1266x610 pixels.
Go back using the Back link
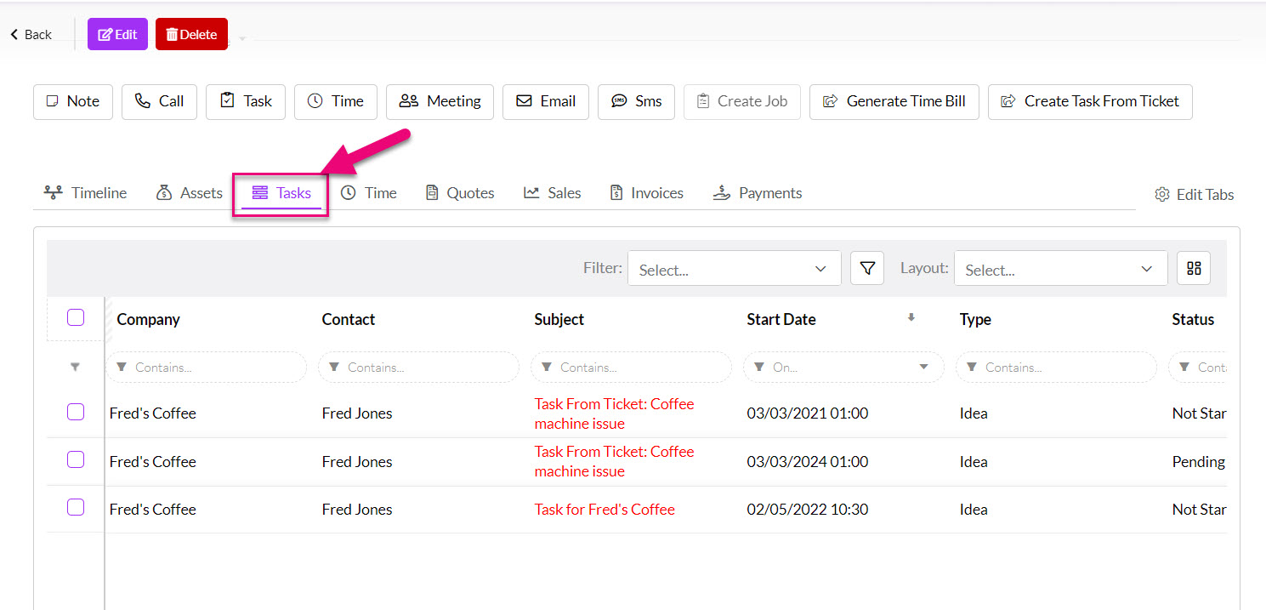pos(31,35)
